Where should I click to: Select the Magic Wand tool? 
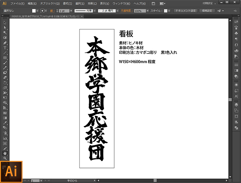(x=5, y=33)
